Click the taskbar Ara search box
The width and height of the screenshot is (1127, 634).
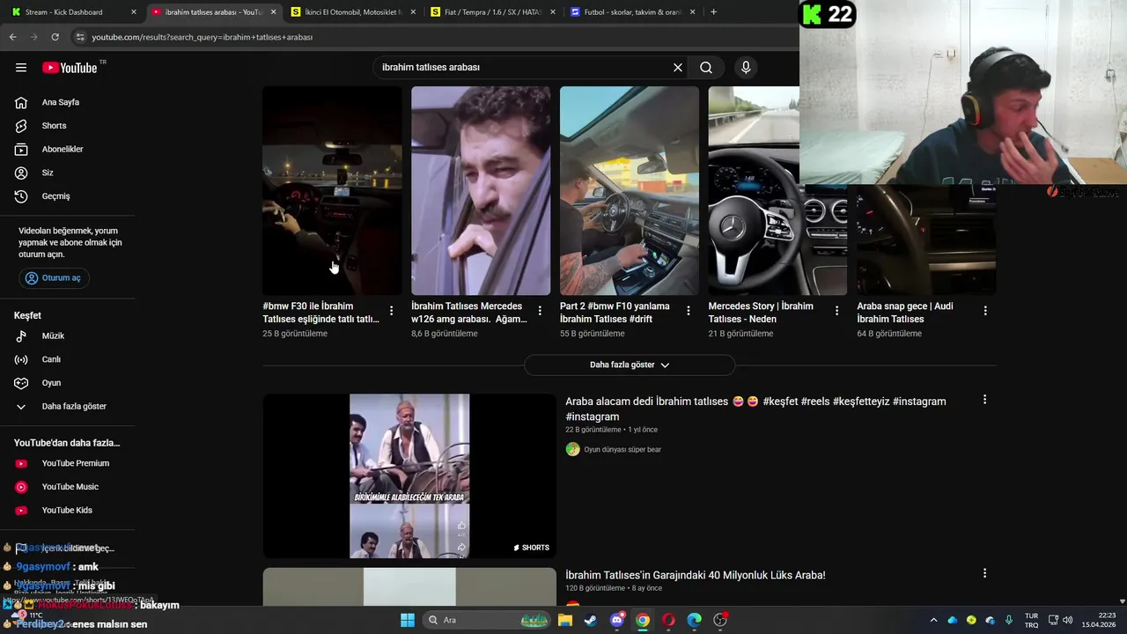pos(489,620)
